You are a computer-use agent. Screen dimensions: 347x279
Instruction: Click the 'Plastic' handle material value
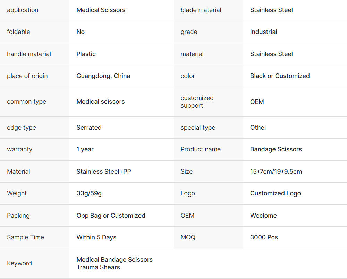pos(86,54)
